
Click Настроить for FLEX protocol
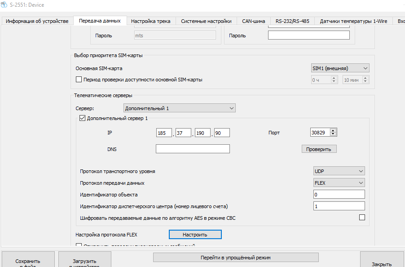pyautogui.click(x=195, y=235)
